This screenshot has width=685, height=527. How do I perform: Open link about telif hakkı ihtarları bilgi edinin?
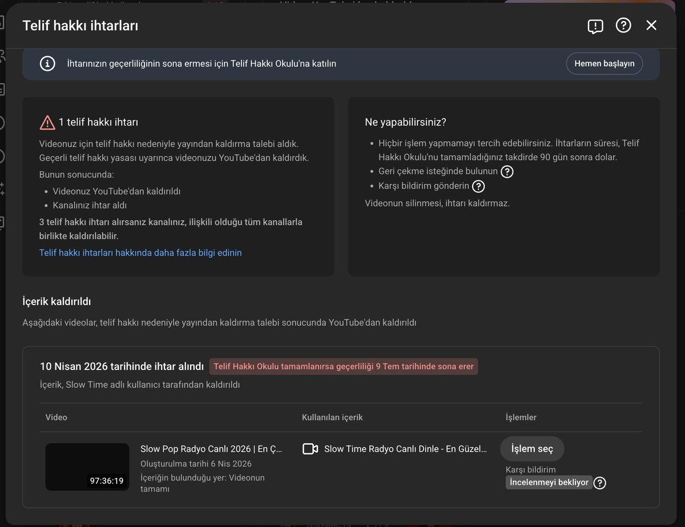pyautogui.click(x=140, y=253)
